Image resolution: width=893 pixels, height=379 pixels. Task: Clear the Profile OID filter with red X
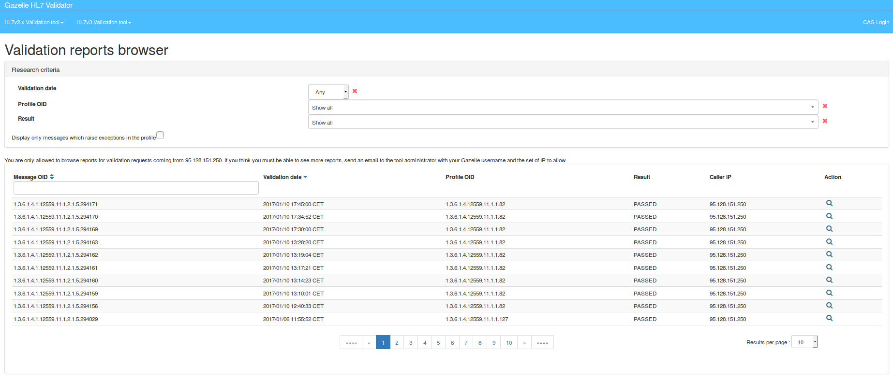[825, 106]
